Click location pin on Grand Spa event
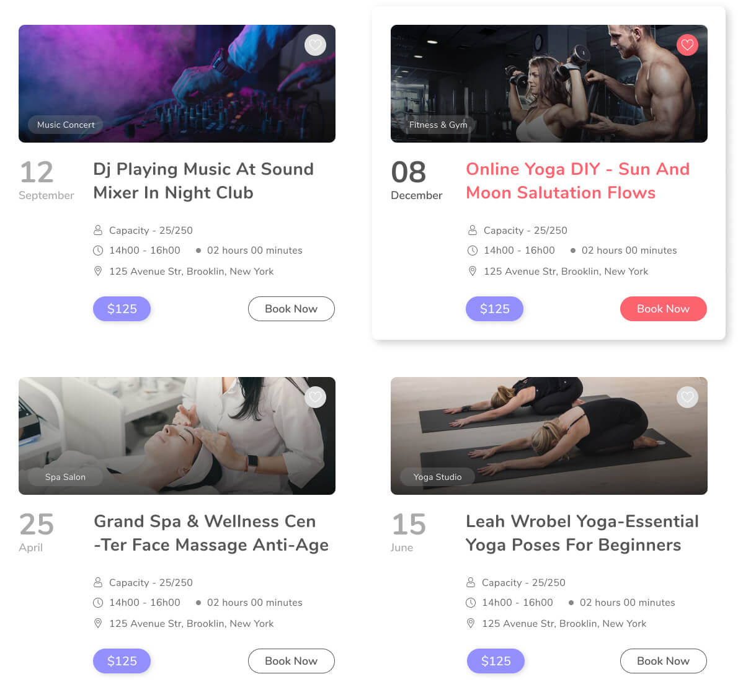 (x=98, y=623)
